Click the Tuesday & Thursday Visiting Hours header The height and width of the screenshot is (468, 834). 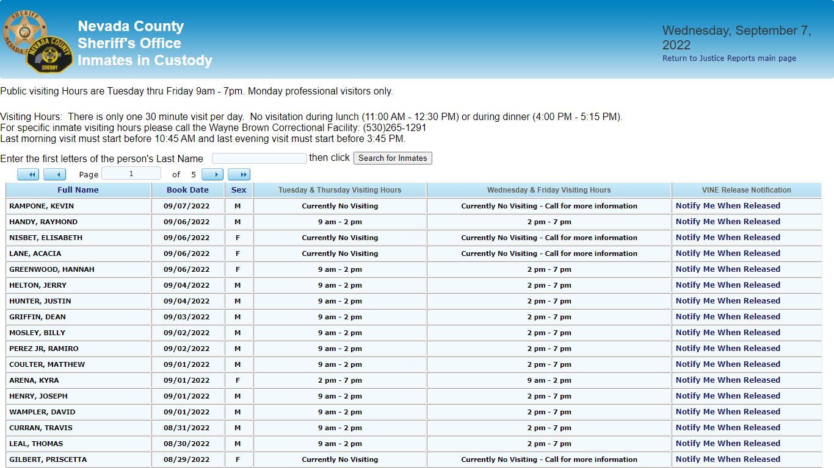340,190
